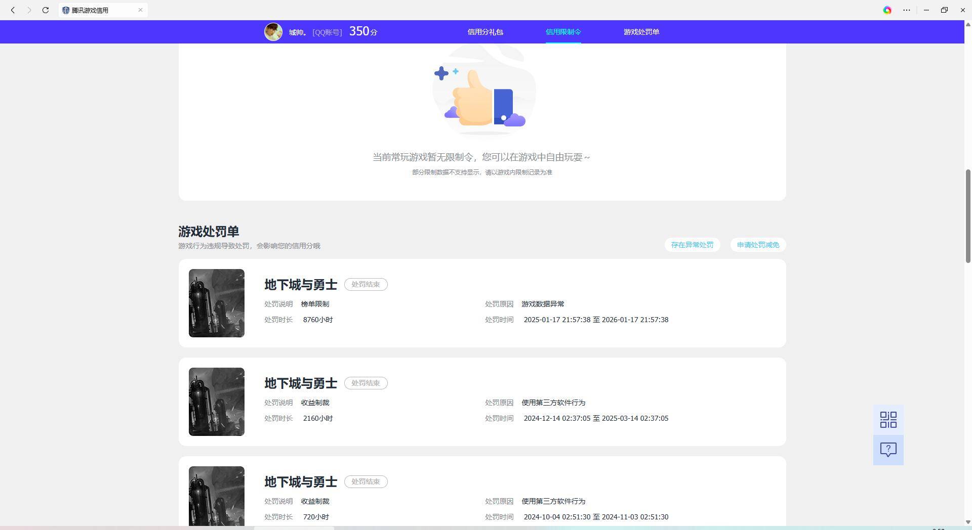Viewport: 972px width, 530px height.
Task: Open first 地下城与勇士 game thumbnail
Action: tap(217, 303)
